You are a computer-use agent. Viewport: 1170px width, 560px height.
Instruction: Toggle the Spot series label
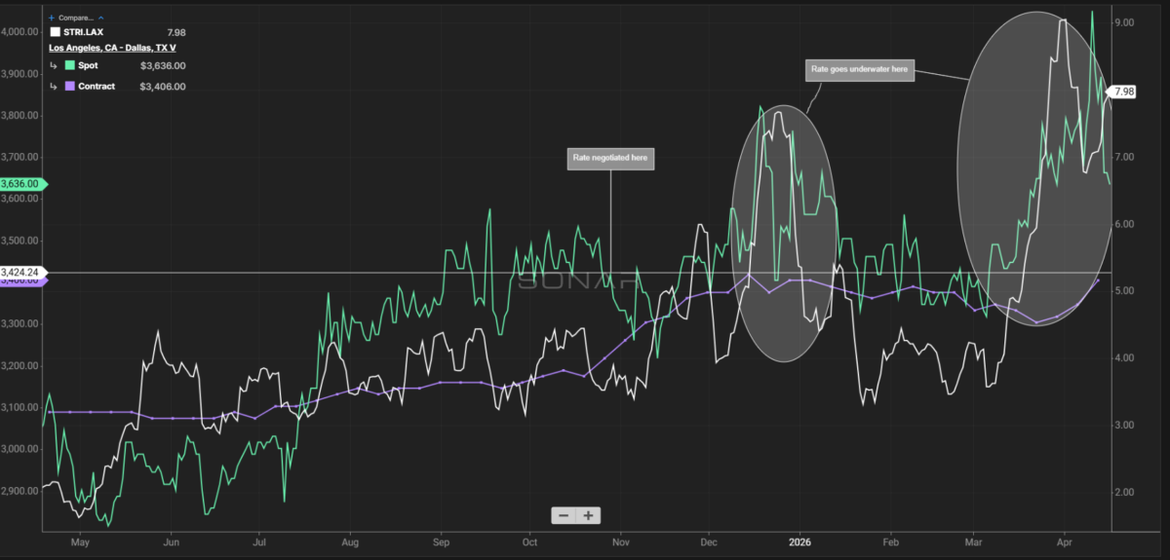[x=91, y=66]
